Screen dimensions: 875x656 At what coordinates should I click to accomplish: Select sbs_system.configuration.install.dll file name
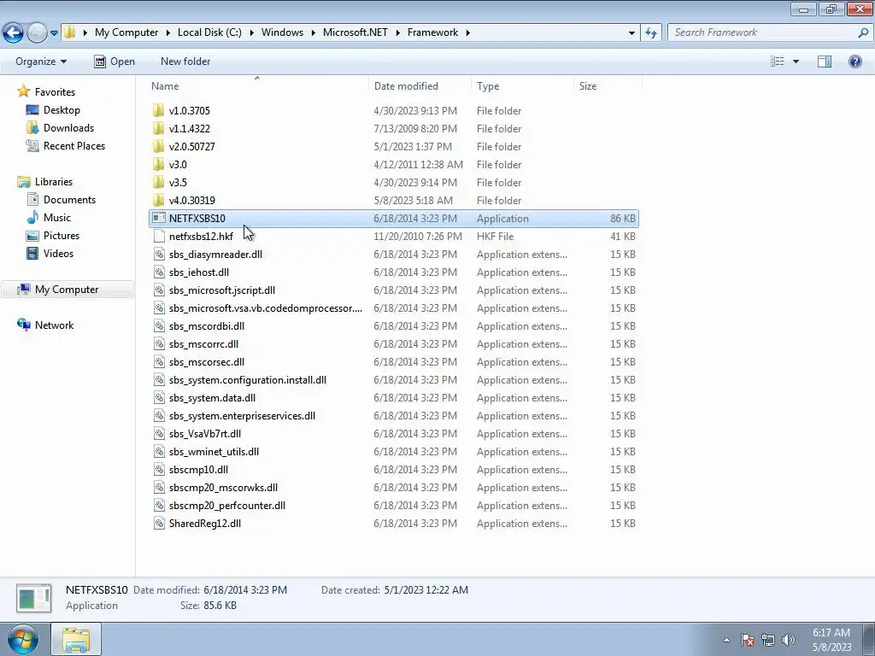(247, 380)
